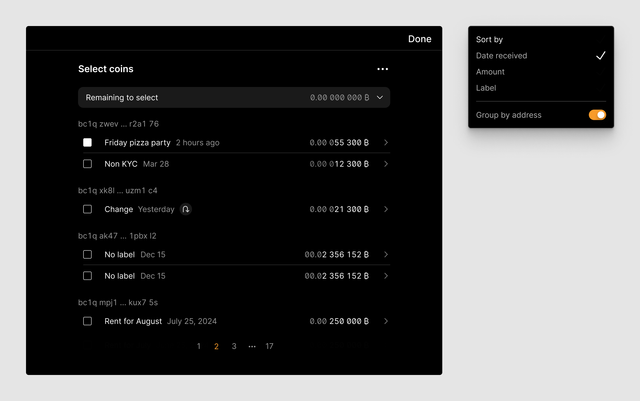Click the Select coins heading
The image size is (640, 401).
106,69
